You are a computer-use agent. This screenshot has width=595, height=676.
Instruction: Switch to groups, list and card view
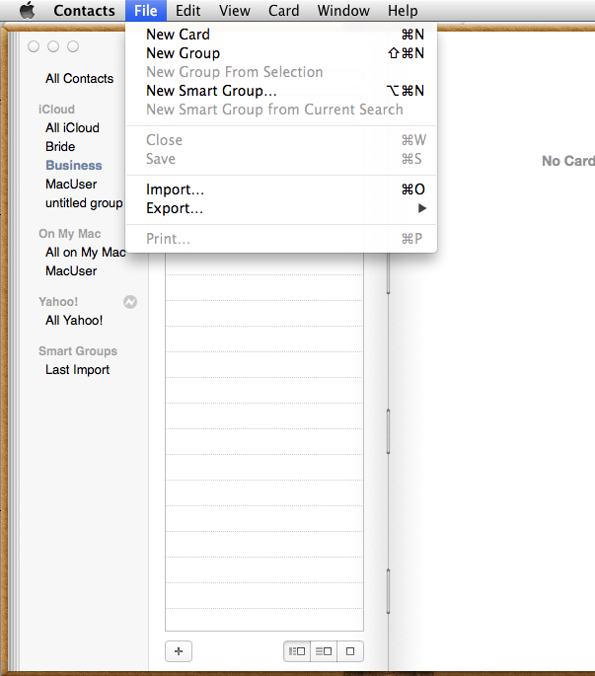pyautogui.click(x=297, y=651)
